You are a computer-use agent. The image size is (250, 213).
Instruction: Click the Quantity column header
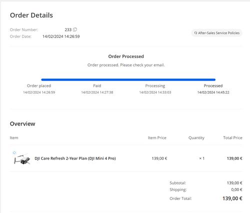pyautogui.click(x=196, y=138)
